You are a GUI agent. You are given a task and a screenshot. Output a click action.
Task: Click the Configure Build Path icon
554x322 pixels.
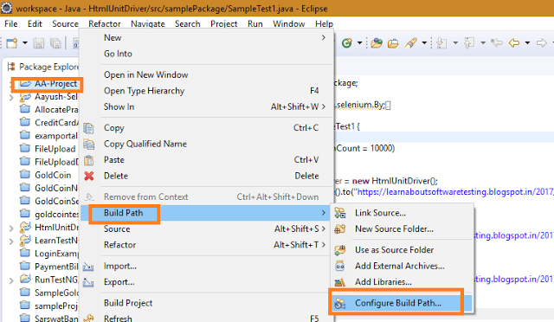pos(340,303)
